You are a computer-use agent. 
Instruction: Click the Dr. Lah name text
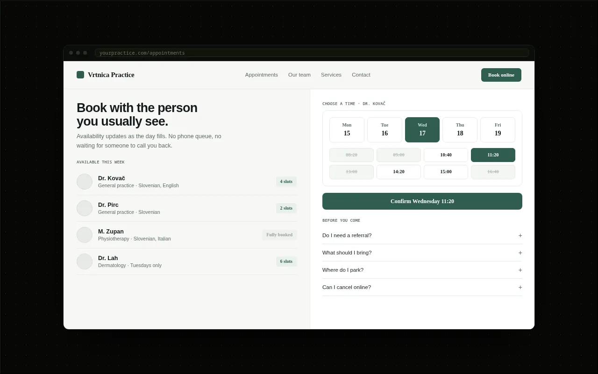point(108,258)
